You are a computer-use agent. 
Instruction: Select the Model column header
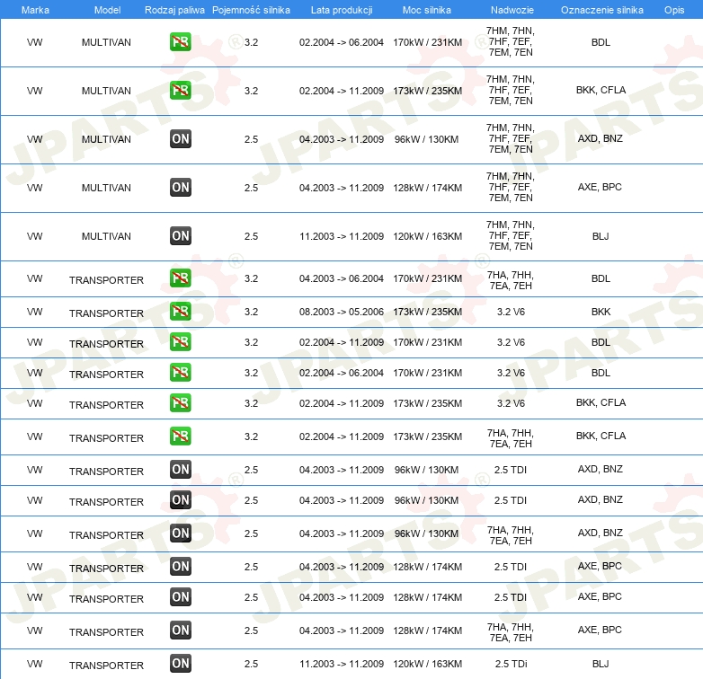(x=107, y=9)
